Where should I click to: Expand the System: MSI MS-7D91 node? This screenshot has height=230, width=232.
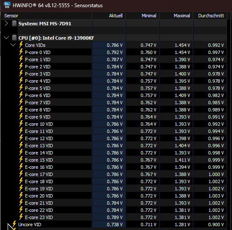point(6,23)
